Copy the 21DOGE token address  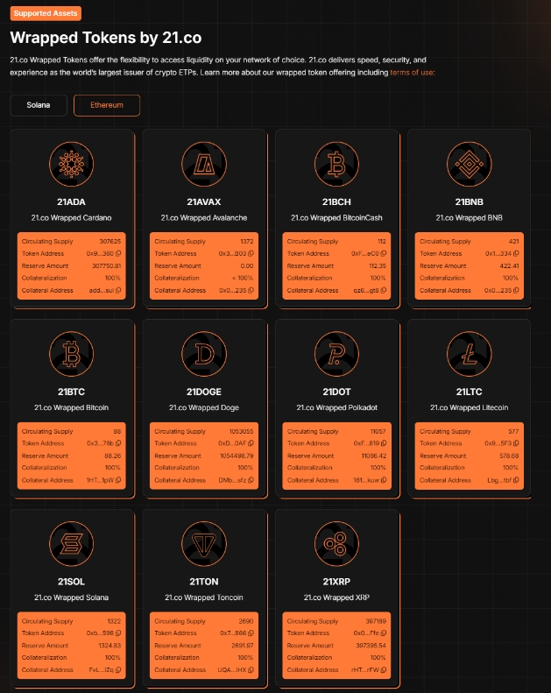[251, 443]
